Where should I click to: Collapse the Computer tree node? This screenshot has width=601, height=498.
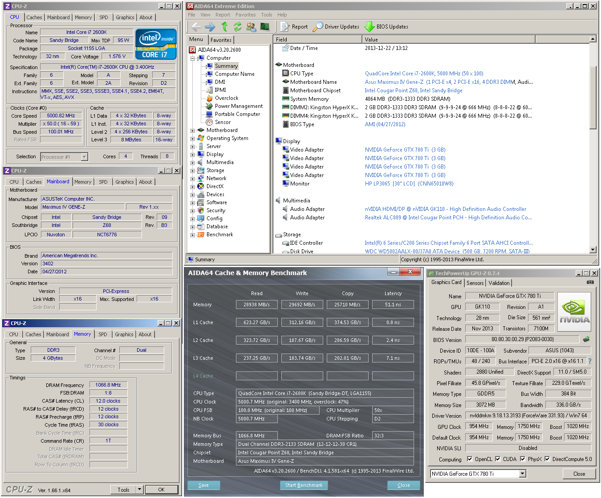point(192,58)
